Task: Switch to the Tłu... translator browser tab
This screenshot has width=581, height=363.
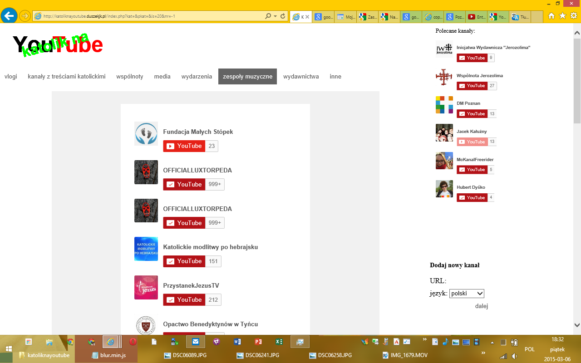Action: (521, 17)
